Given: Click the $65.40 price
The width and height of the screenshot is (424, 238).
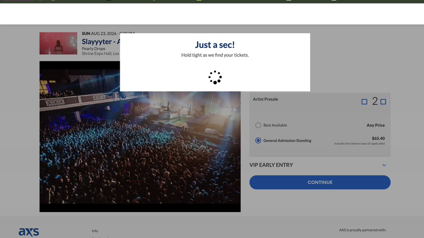Looking at the screenshot, I should coord(378,138).
